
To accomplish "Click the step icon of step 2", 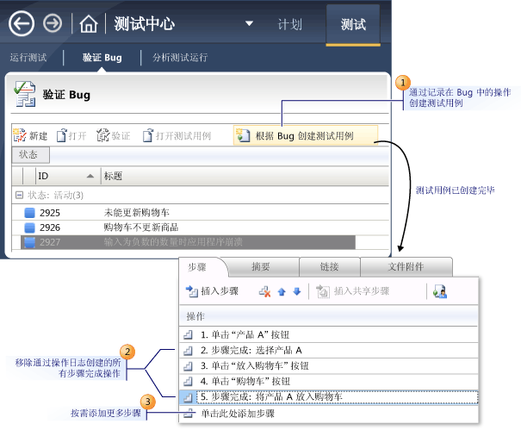I will tap(188, 350).
